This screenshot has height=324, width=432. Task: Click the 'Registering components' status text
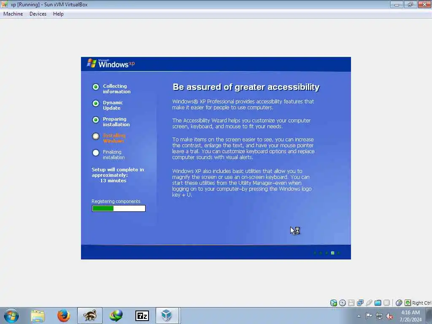point(116,201)
